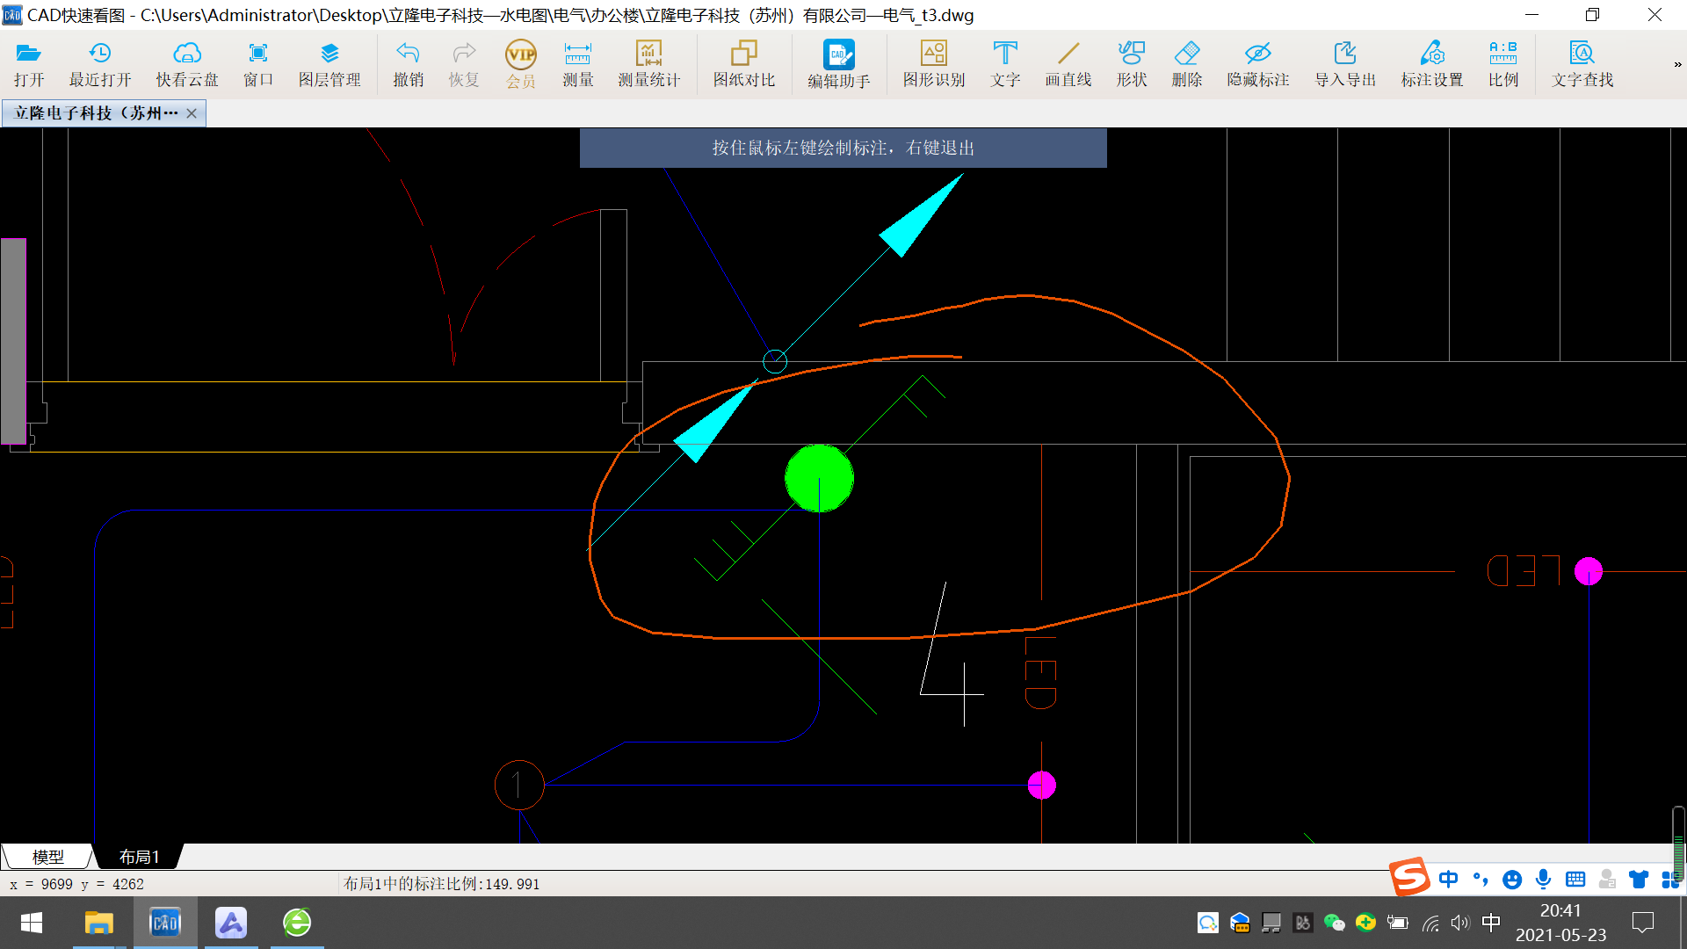Screen dimensions: 1687x949
Task: Select the 文字 text annotation tool
Action: tap(1005, 64)
